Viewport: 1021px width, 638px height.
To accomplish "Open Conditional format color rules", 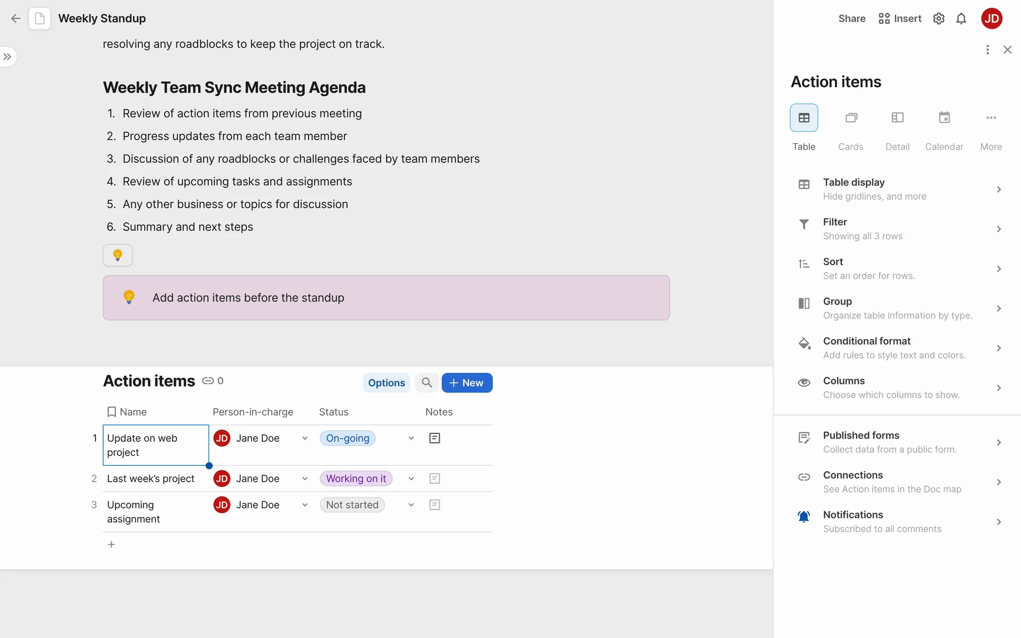I will click(899, 348).
